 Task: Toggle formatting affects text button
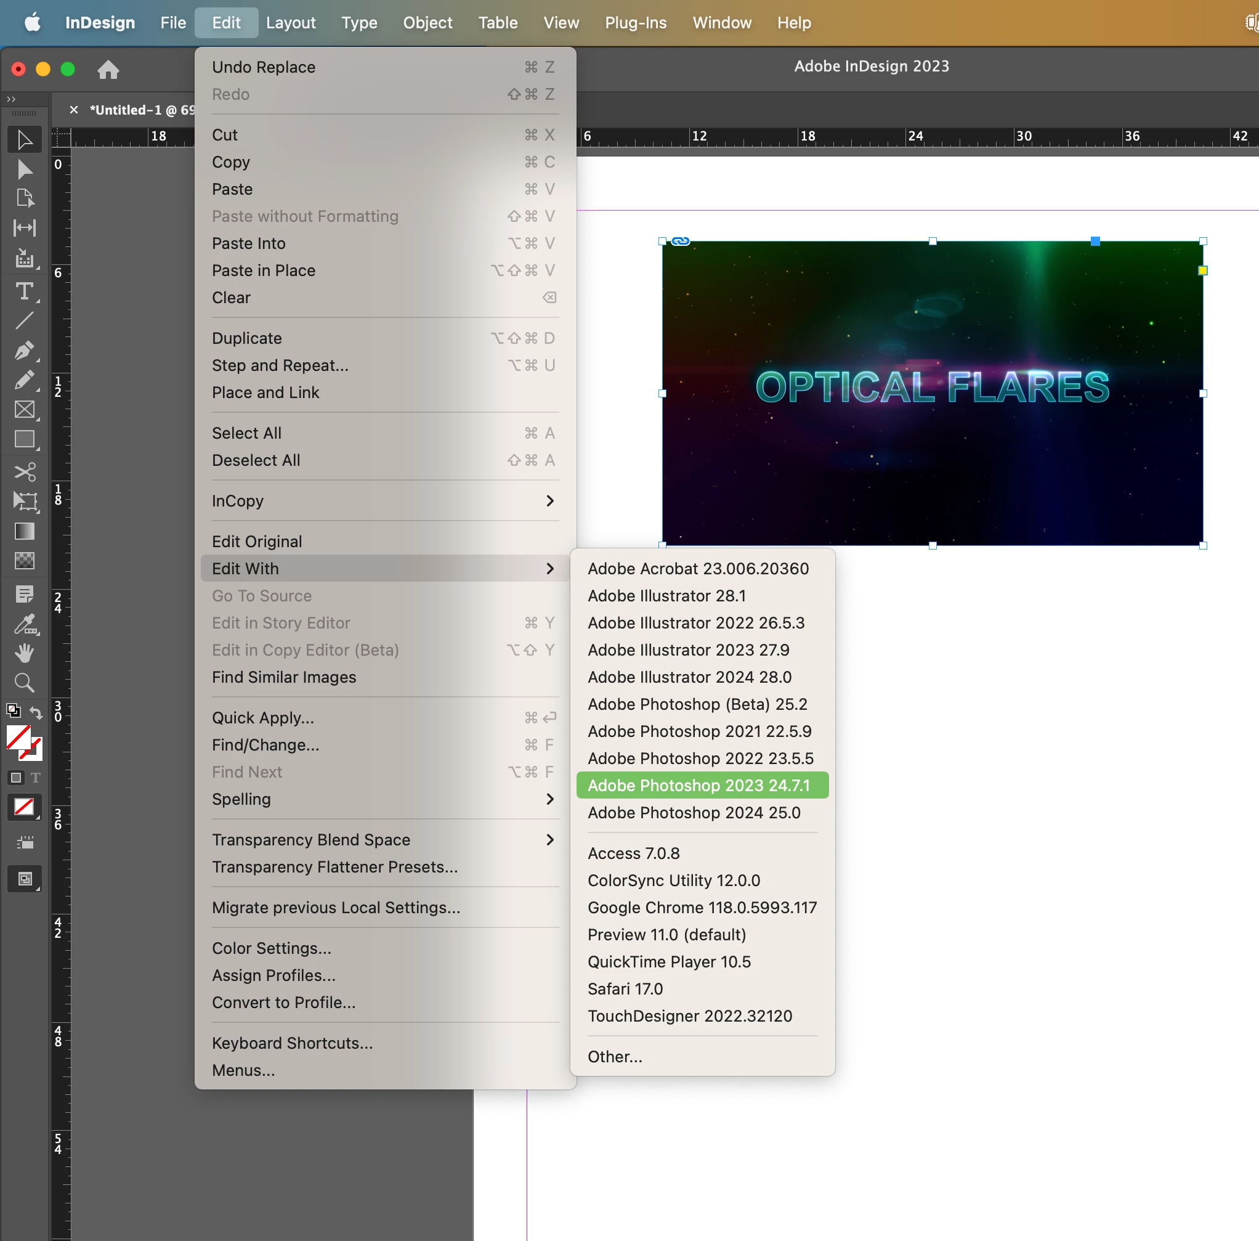tap(36, 778)
